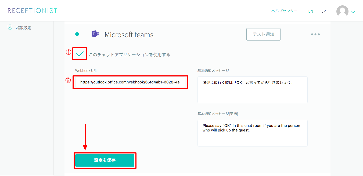Click the green status dot indicator
This screenshot has width=363, height=176.
pyautogui.click(x=77, y=34)
